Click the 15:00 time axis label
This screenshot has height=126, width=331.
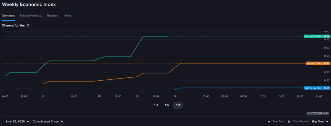(x=281, y=97)
